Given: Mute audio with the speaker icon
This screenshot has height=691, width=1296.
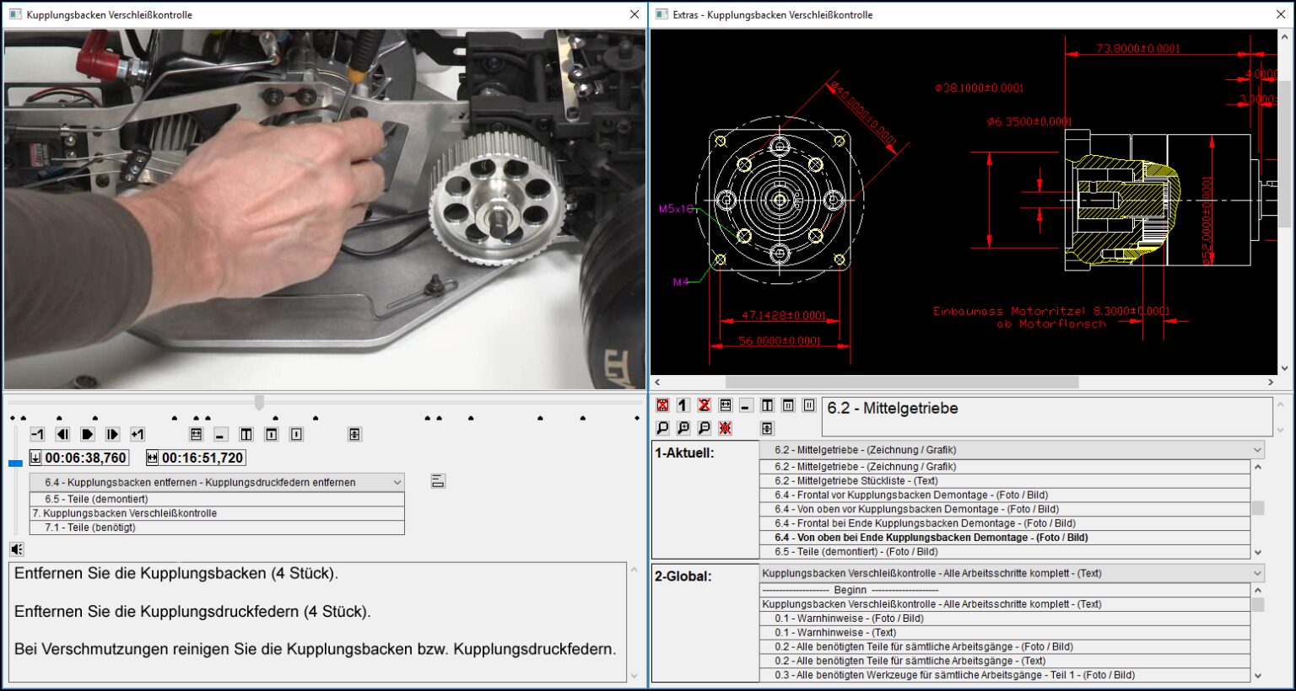Looking at the screenshot, I should coord(16,549).
